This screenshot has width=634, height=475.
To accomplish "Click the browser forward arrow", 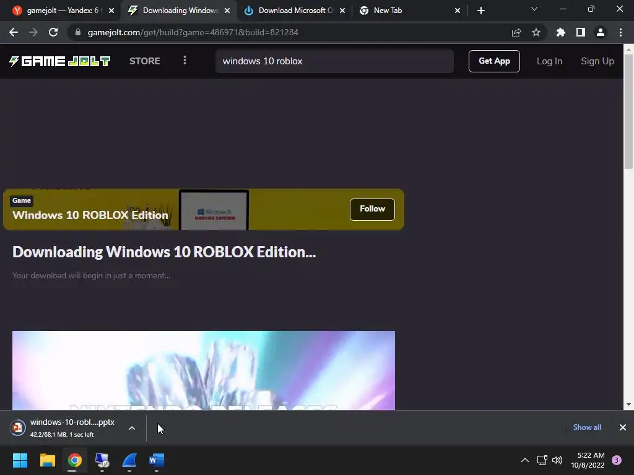I will point(33,32).
